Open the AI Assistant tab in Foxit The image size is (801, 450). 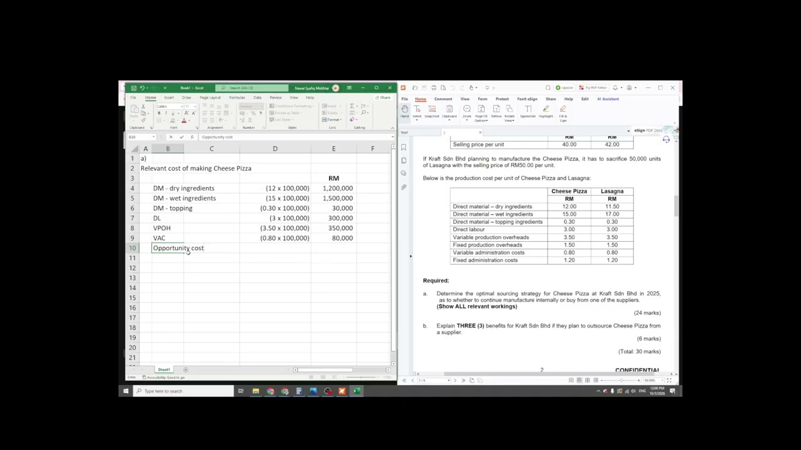[x=608, y=99]
